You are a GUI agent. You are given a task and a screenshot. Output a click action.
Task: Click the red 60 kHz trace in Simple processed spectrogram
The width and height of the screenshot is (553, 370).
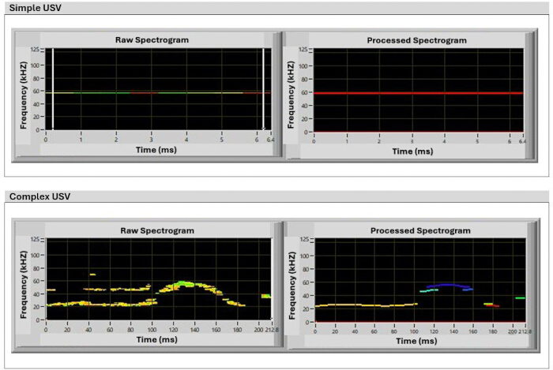point(418,93)
